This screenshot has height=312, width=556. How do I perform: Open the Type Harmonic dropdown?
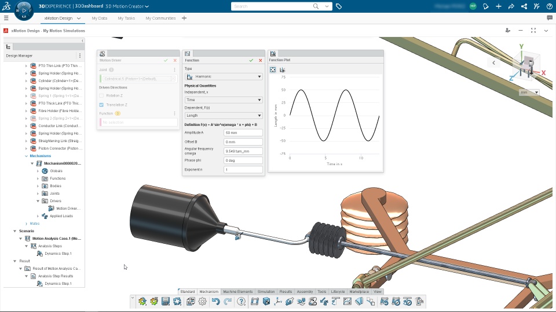224,76
